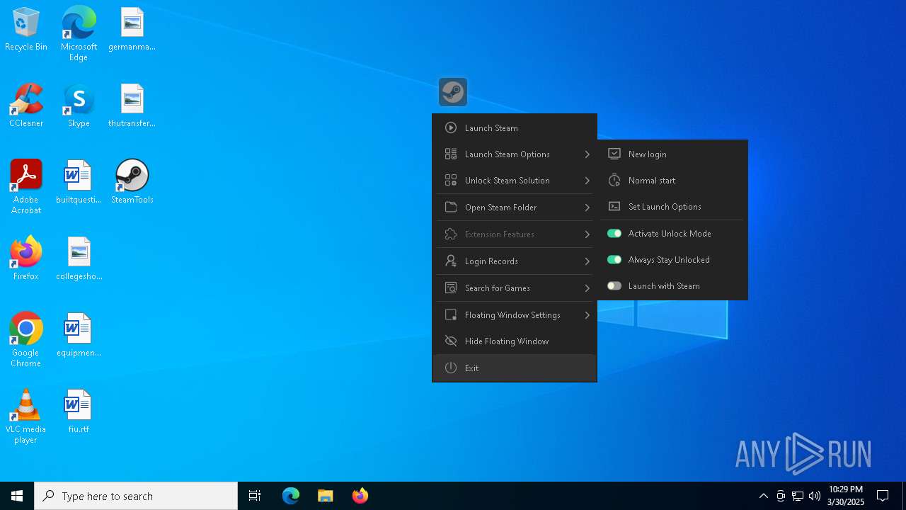Open the SteamTools desktop shortcut
The image size is (906, 510).
pyautogui.click(x=132, y=181)
